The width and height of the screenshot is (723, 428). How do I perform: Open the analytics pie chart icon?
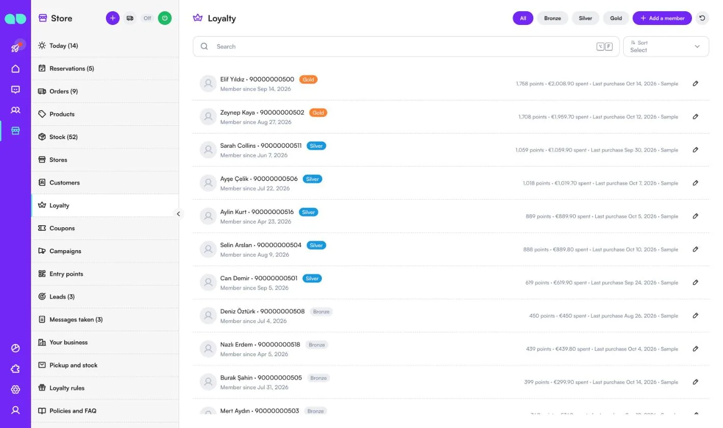pos(16,349)
